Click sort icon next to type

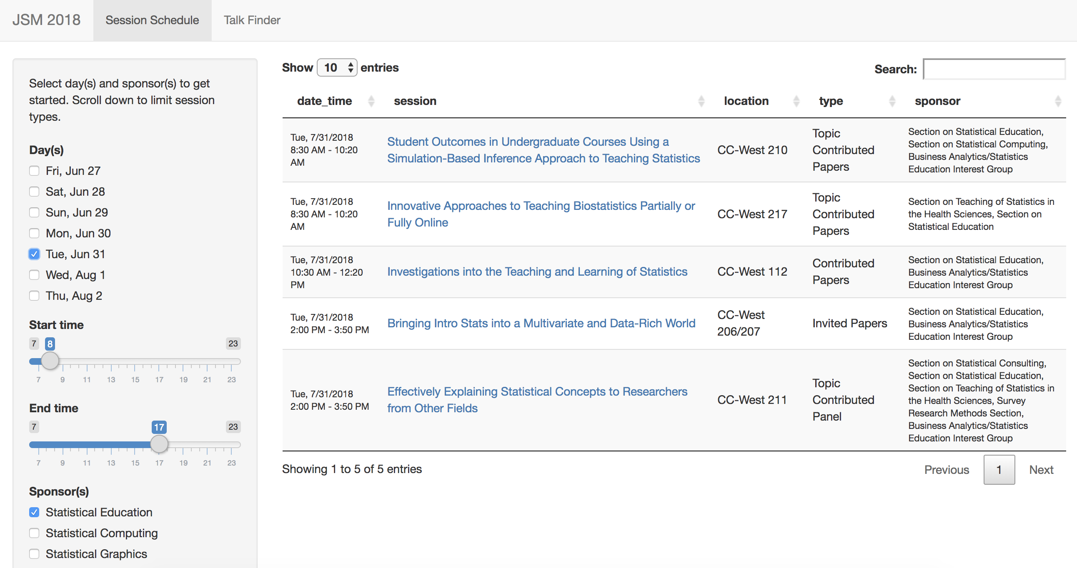click(892, 101)
